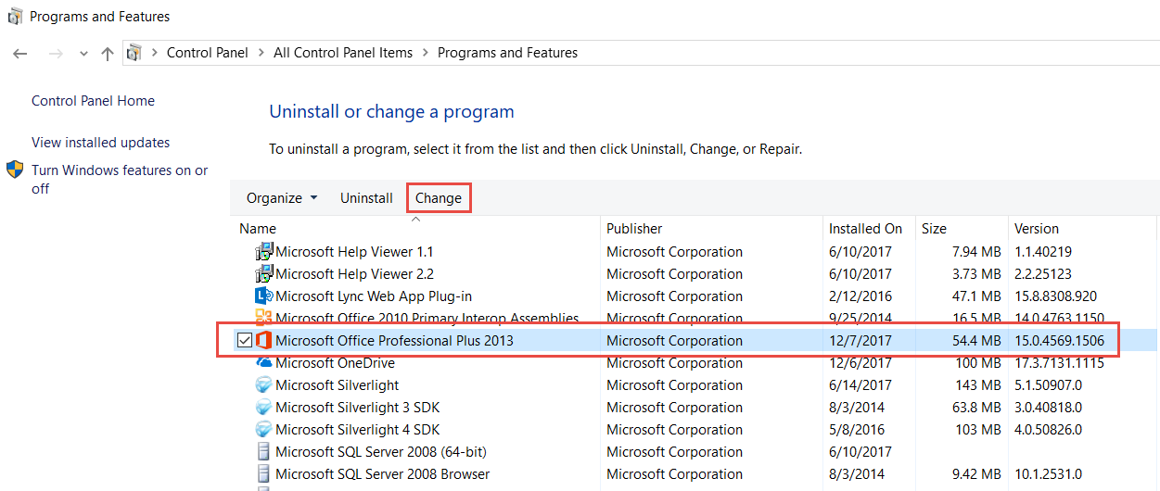Image resolution: width=1160 pixels, height=491 pixels.
Task: Click the shield icon beside Turn Windows features
Action: [15, 170]
